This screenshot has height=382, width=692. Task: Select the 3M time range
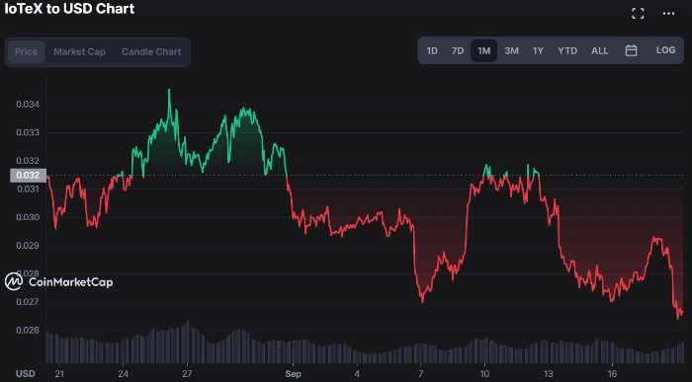click(x=511, y=50)
